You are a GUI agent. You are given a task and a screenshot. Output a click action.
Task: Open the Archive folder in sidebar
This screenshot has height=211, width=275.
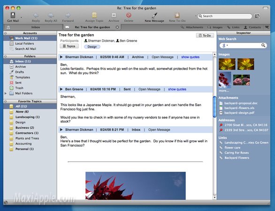30,67
